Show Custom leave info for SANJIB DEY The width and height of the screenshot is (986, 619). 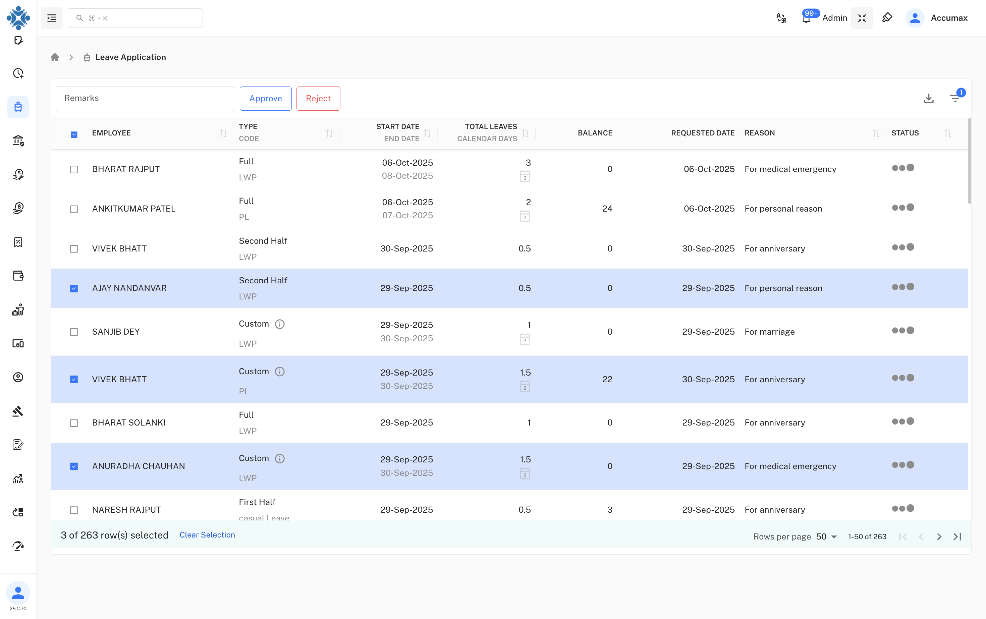click(x=280, y=324)
